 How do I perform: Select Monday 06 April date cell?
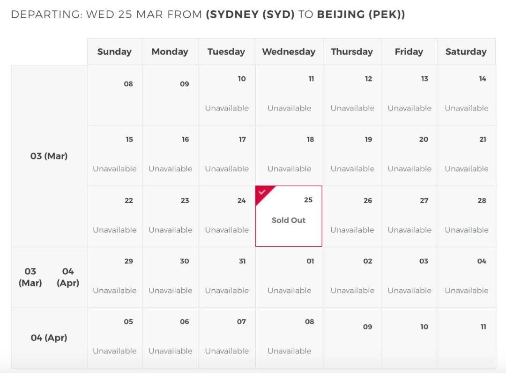pos(171,338)
